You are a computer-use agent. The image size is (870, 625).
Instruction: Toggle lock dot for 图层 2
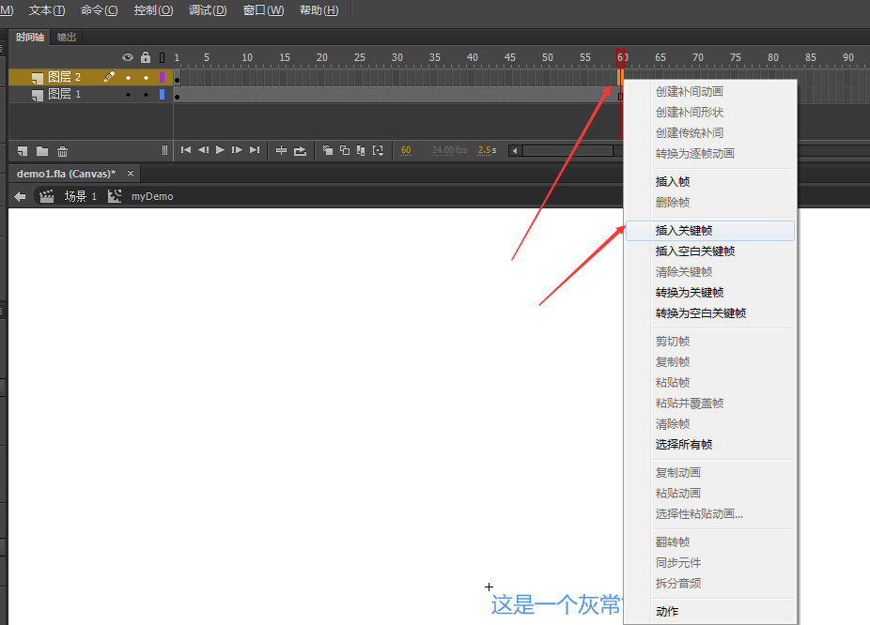tap(146, 78)
